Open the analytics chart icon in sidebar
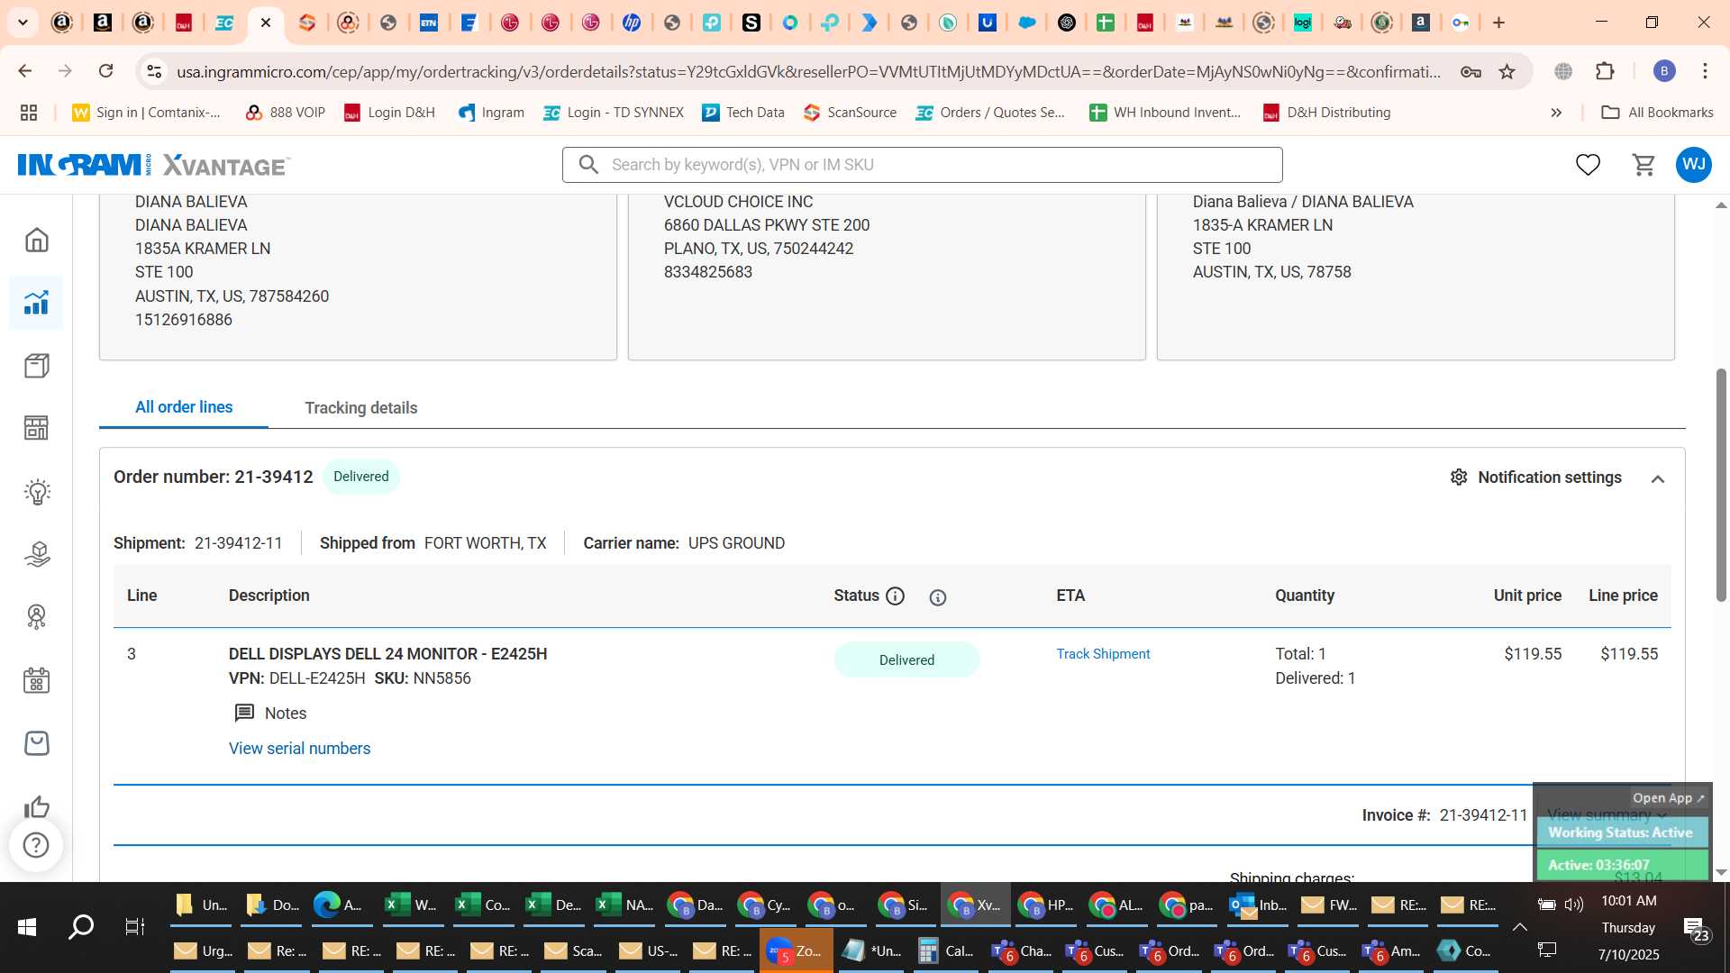 [x=36, y=303]
